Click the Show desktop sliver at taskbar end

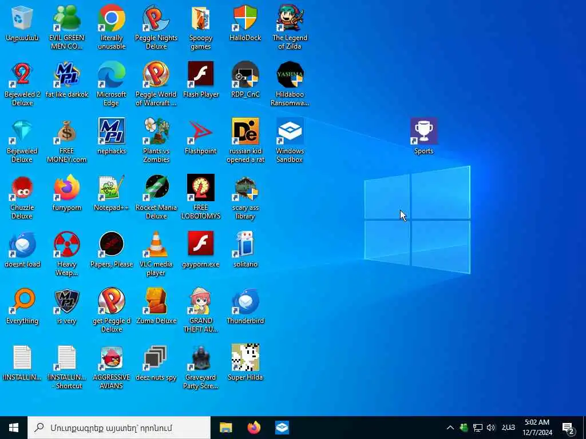pyautogui.click(x=584, y=428)
